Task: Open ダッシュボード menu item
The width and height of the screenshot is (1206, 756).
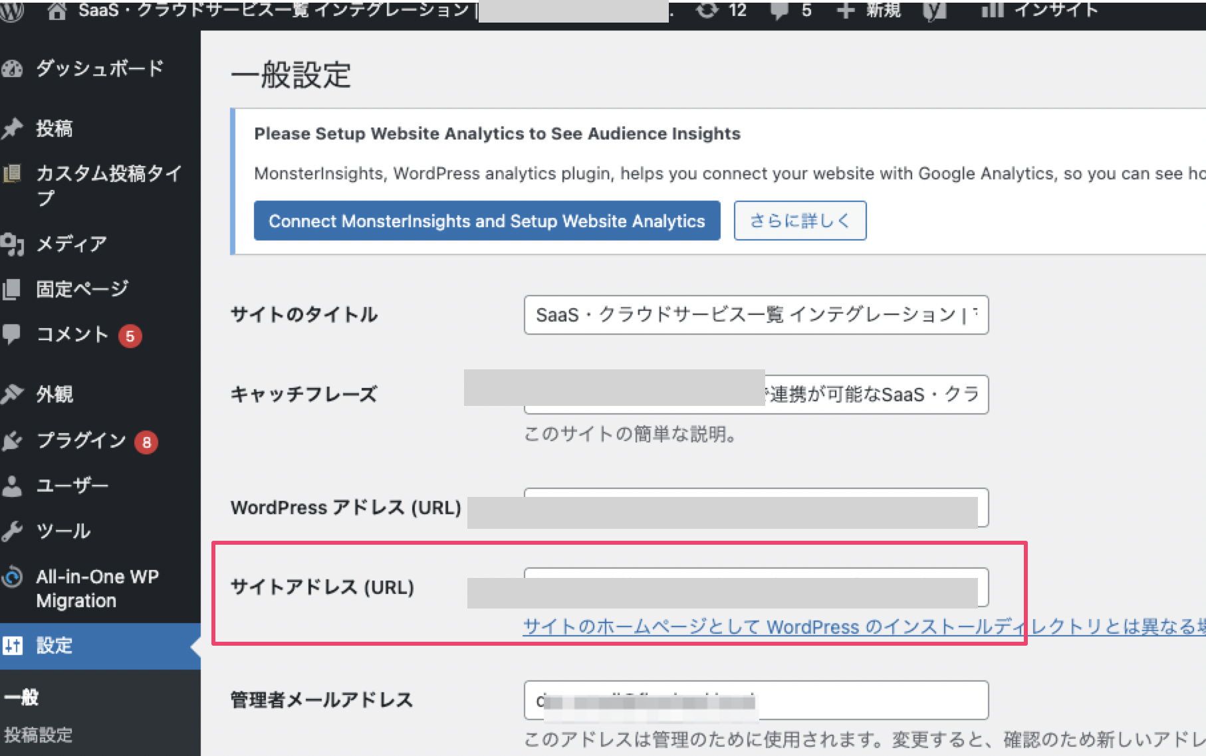Action: tap(100, 68)
